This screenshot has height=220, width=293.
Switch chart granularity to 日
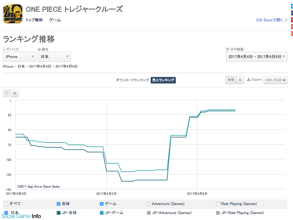click(240, 80)
